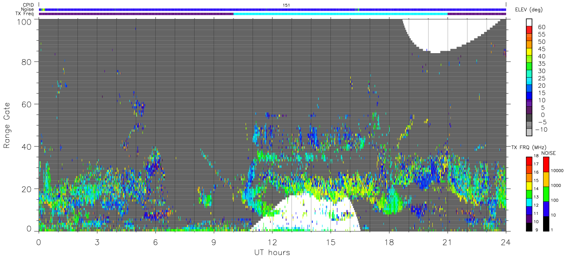The height and width of the screenshot is (262, 569).
Task: Click the cyan 20–25 segment of ELEV colorbar
Action: 529,82
